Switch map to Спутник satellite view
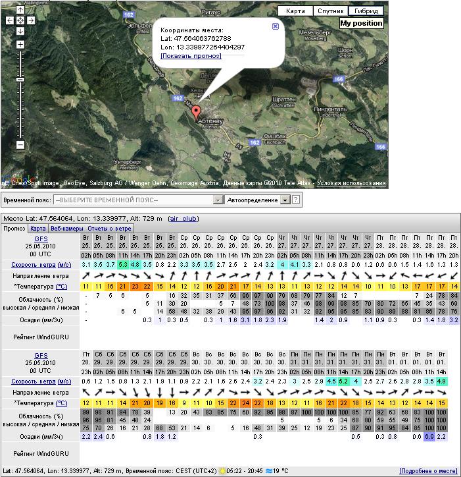The width and height of the screenshot is (461, 477). click(x=329, y=11)
